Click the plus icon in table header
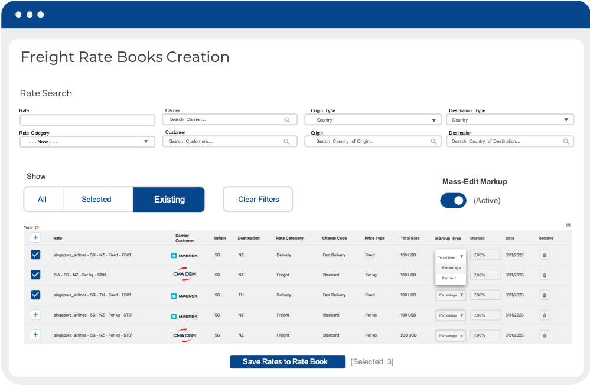 click(x=35, y=237)
